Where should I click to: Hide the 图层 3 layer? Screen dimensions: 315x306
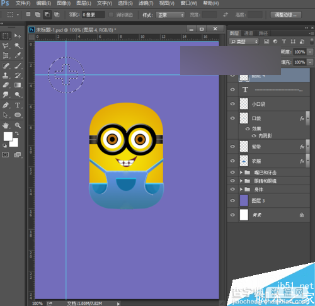pos(232,200)
